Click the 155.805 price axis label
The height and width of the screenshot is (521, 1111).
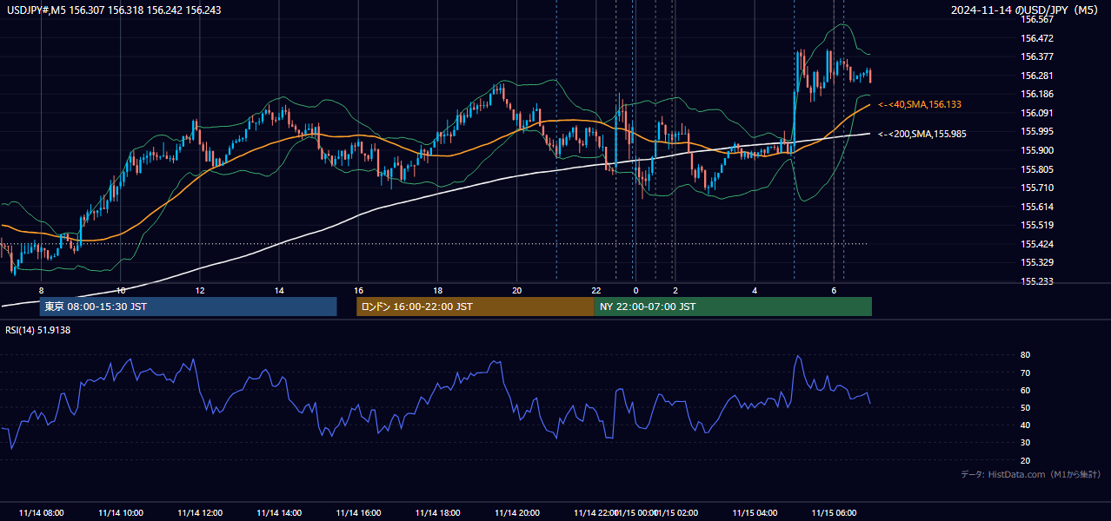tap(1037, 169)
